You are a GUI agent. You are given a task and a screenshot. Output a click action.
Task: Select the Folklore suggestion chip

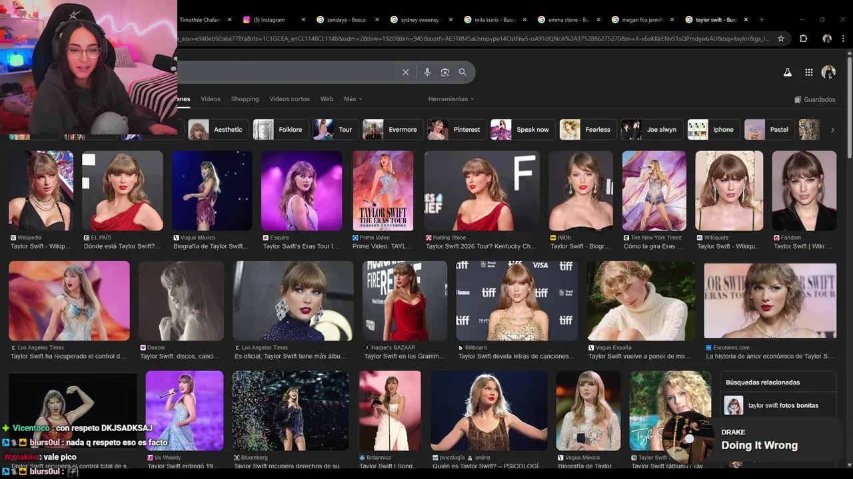pos(281,130)
